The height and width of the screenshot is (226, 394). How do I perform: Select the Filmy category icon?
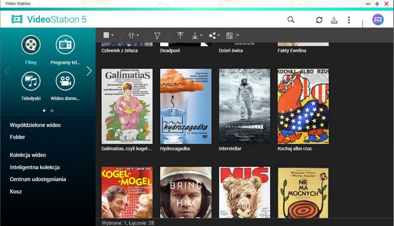pyautogui.click(x=31, y=45)
